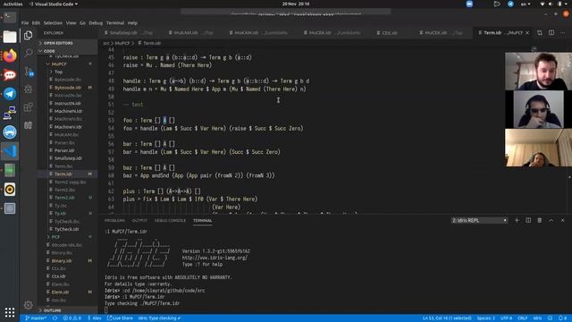
Task: Click Spaces: 2 indentation status item
Action: pyautogui.click(x=486, y=318)
